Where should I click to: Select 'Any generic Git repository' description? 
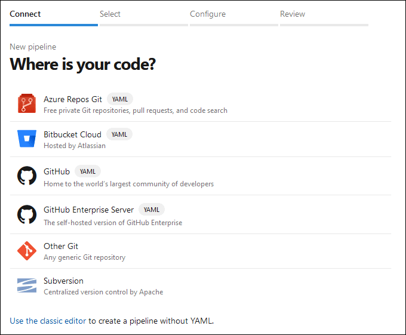click(x=84, y=257)
